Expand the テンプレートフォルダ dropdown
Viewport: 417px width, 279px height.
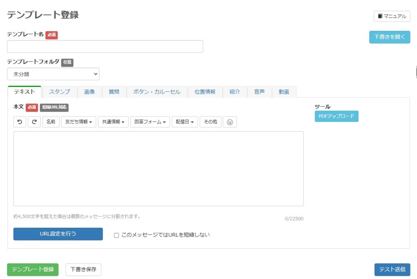(53, 74)
